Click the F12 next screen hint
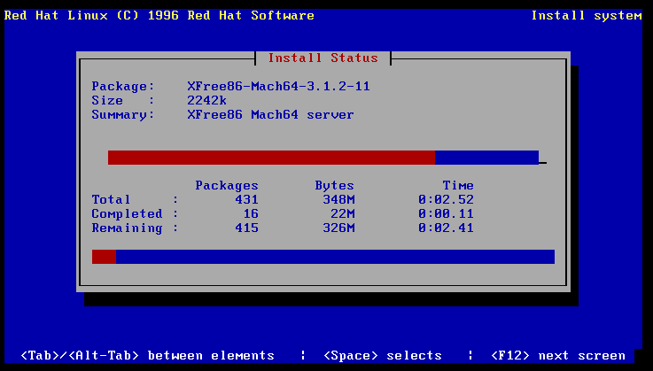 tap(557, 356)
